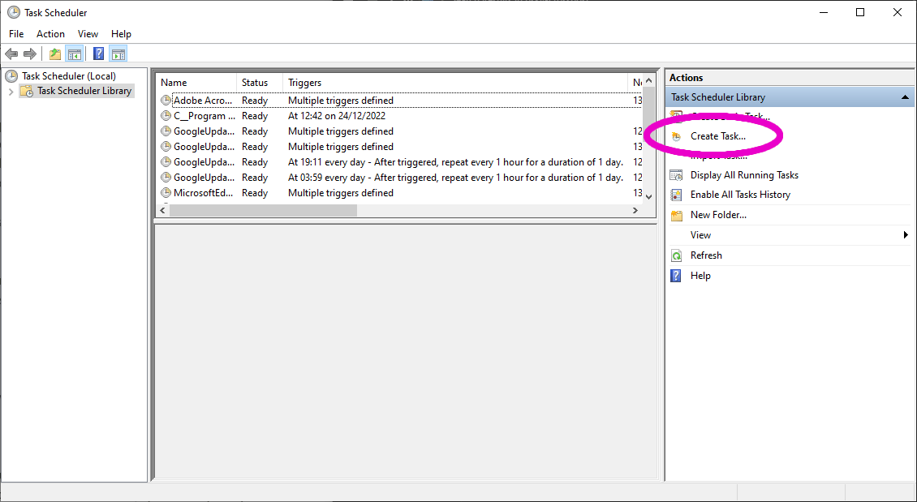Select Task Scheduler (Local) root node
This screenshot has height=502, width=917.
(68, 76)
